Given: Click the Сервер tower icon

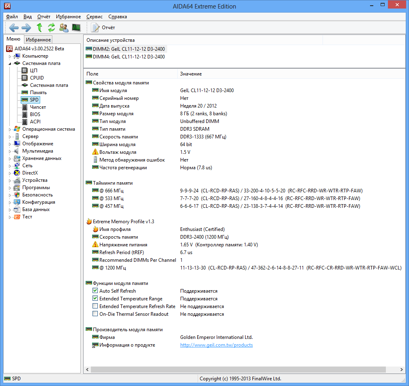Looking at the screenshot, I should click(x=17, y=136).
